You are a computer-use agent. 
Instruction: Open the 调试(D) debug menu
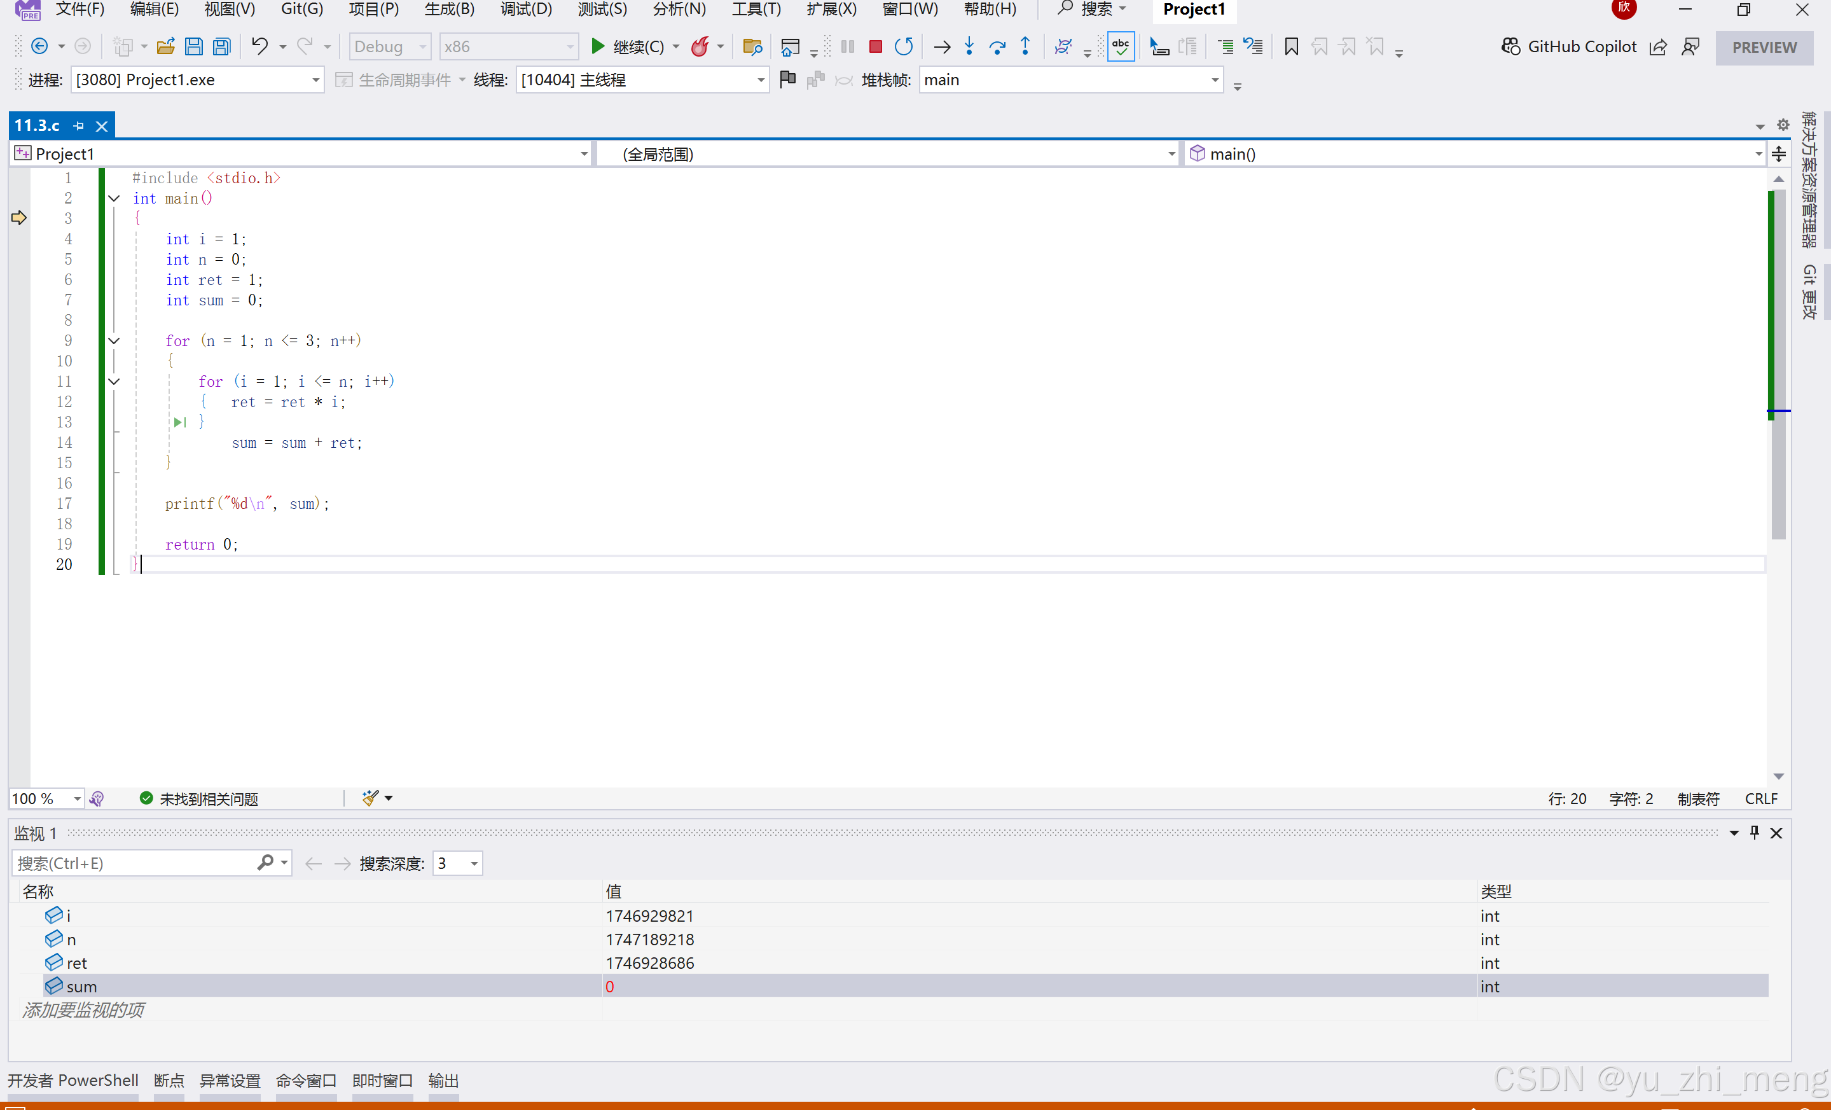coord(526,10)
